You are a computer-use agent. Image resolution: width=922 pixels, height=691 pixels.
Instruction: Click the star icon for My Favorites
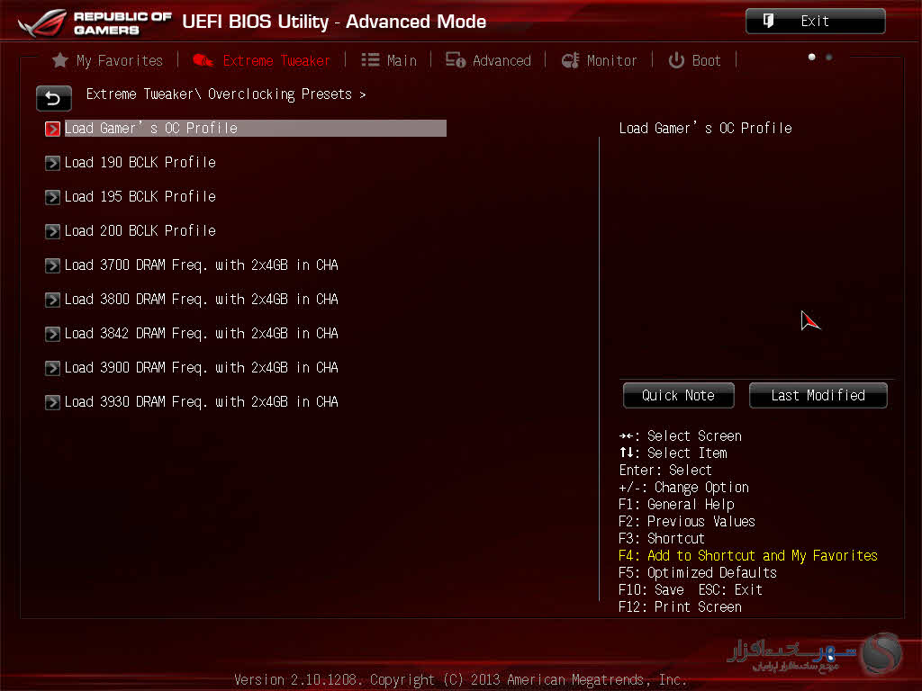(60, 60)
